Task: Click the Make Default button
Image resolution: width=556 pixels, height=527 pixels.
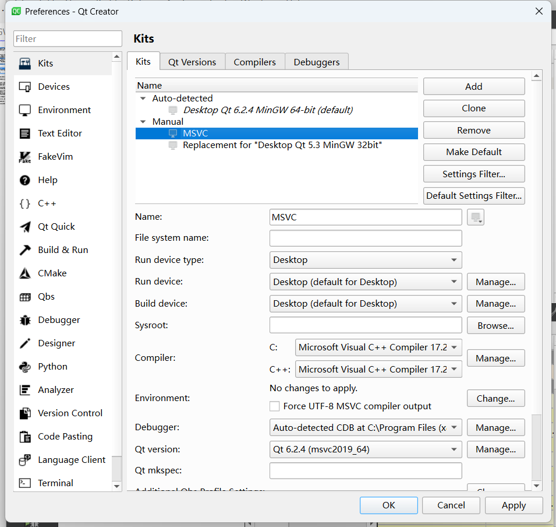Action: [473, 152]
